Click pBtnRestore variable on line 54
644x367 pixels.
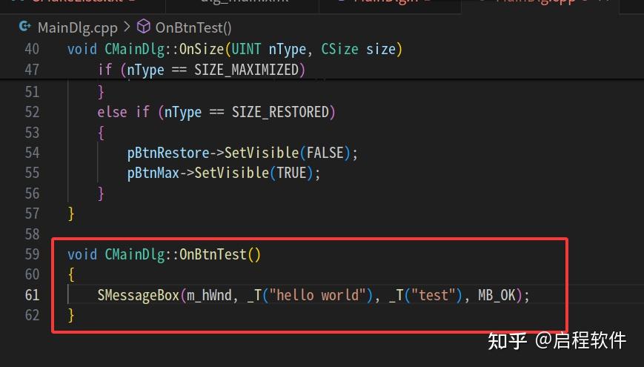point(168,153)
